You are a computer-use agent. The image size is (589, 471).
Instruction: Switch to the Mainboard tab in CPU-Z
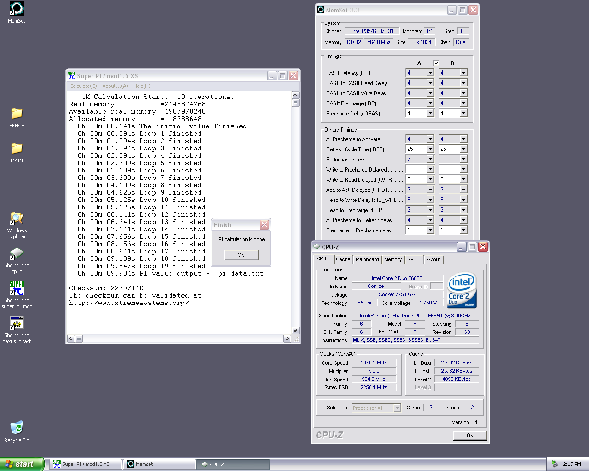[x=367, y=259]
